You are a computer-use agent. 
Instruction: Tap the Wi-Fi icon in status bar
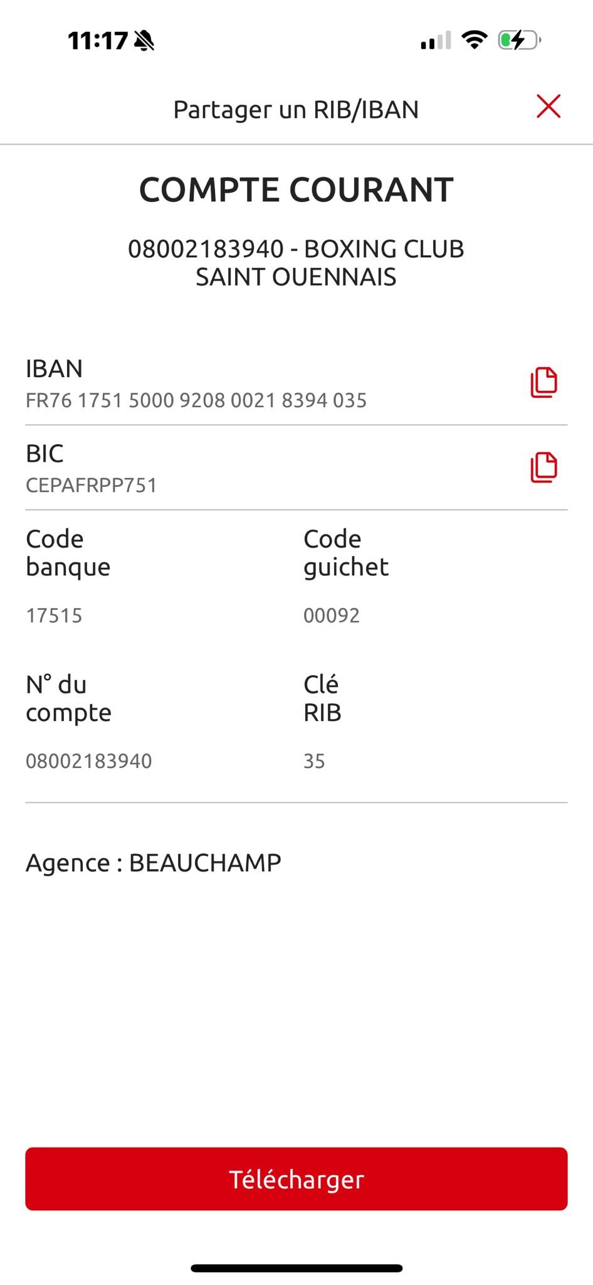pyautogui.click(x=475, y=40)
